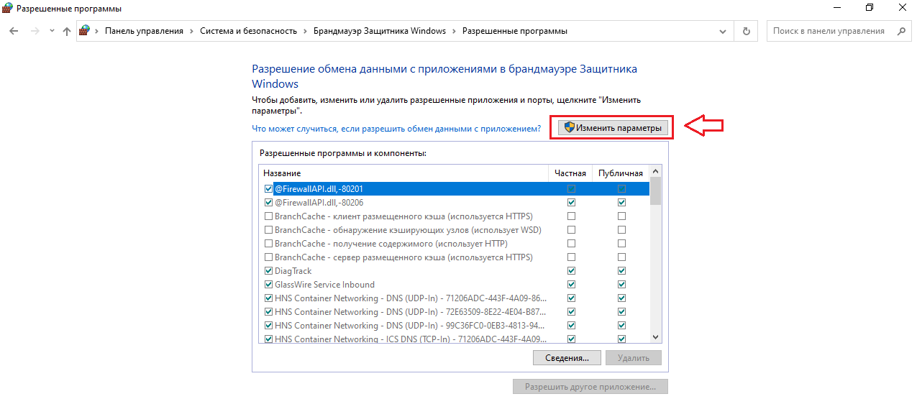Toggle Частная checkbox for DiagTrack

point(572,271)
